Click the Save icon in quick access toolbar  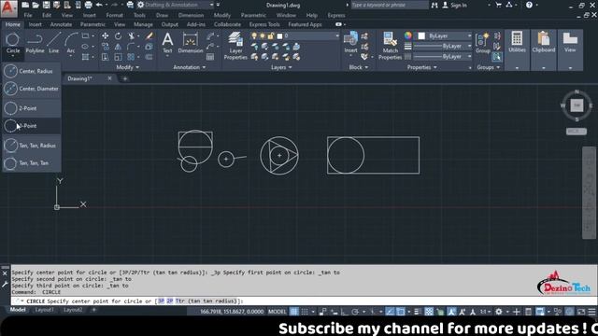point(46,5)
